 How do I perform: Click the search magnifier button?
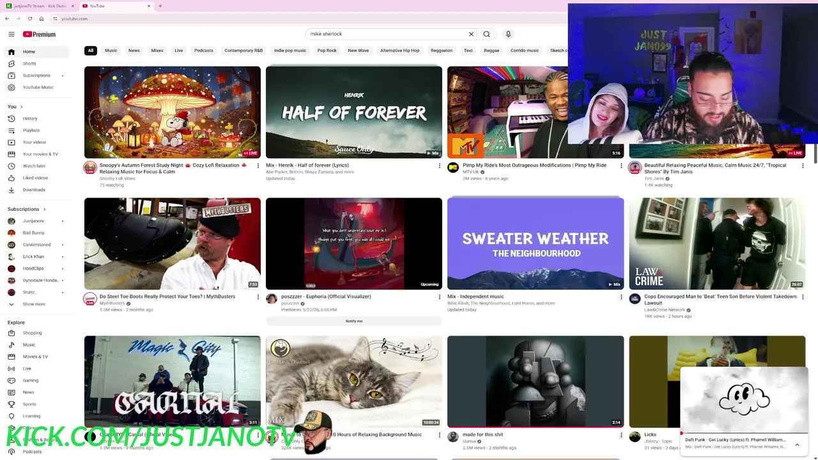point(486,34)
